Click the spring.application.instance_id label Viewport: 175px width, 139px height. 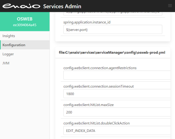point(87,22)
